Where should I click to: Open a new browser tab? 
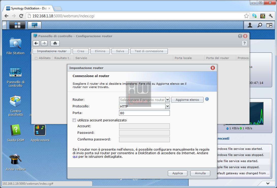pos(58,8)
